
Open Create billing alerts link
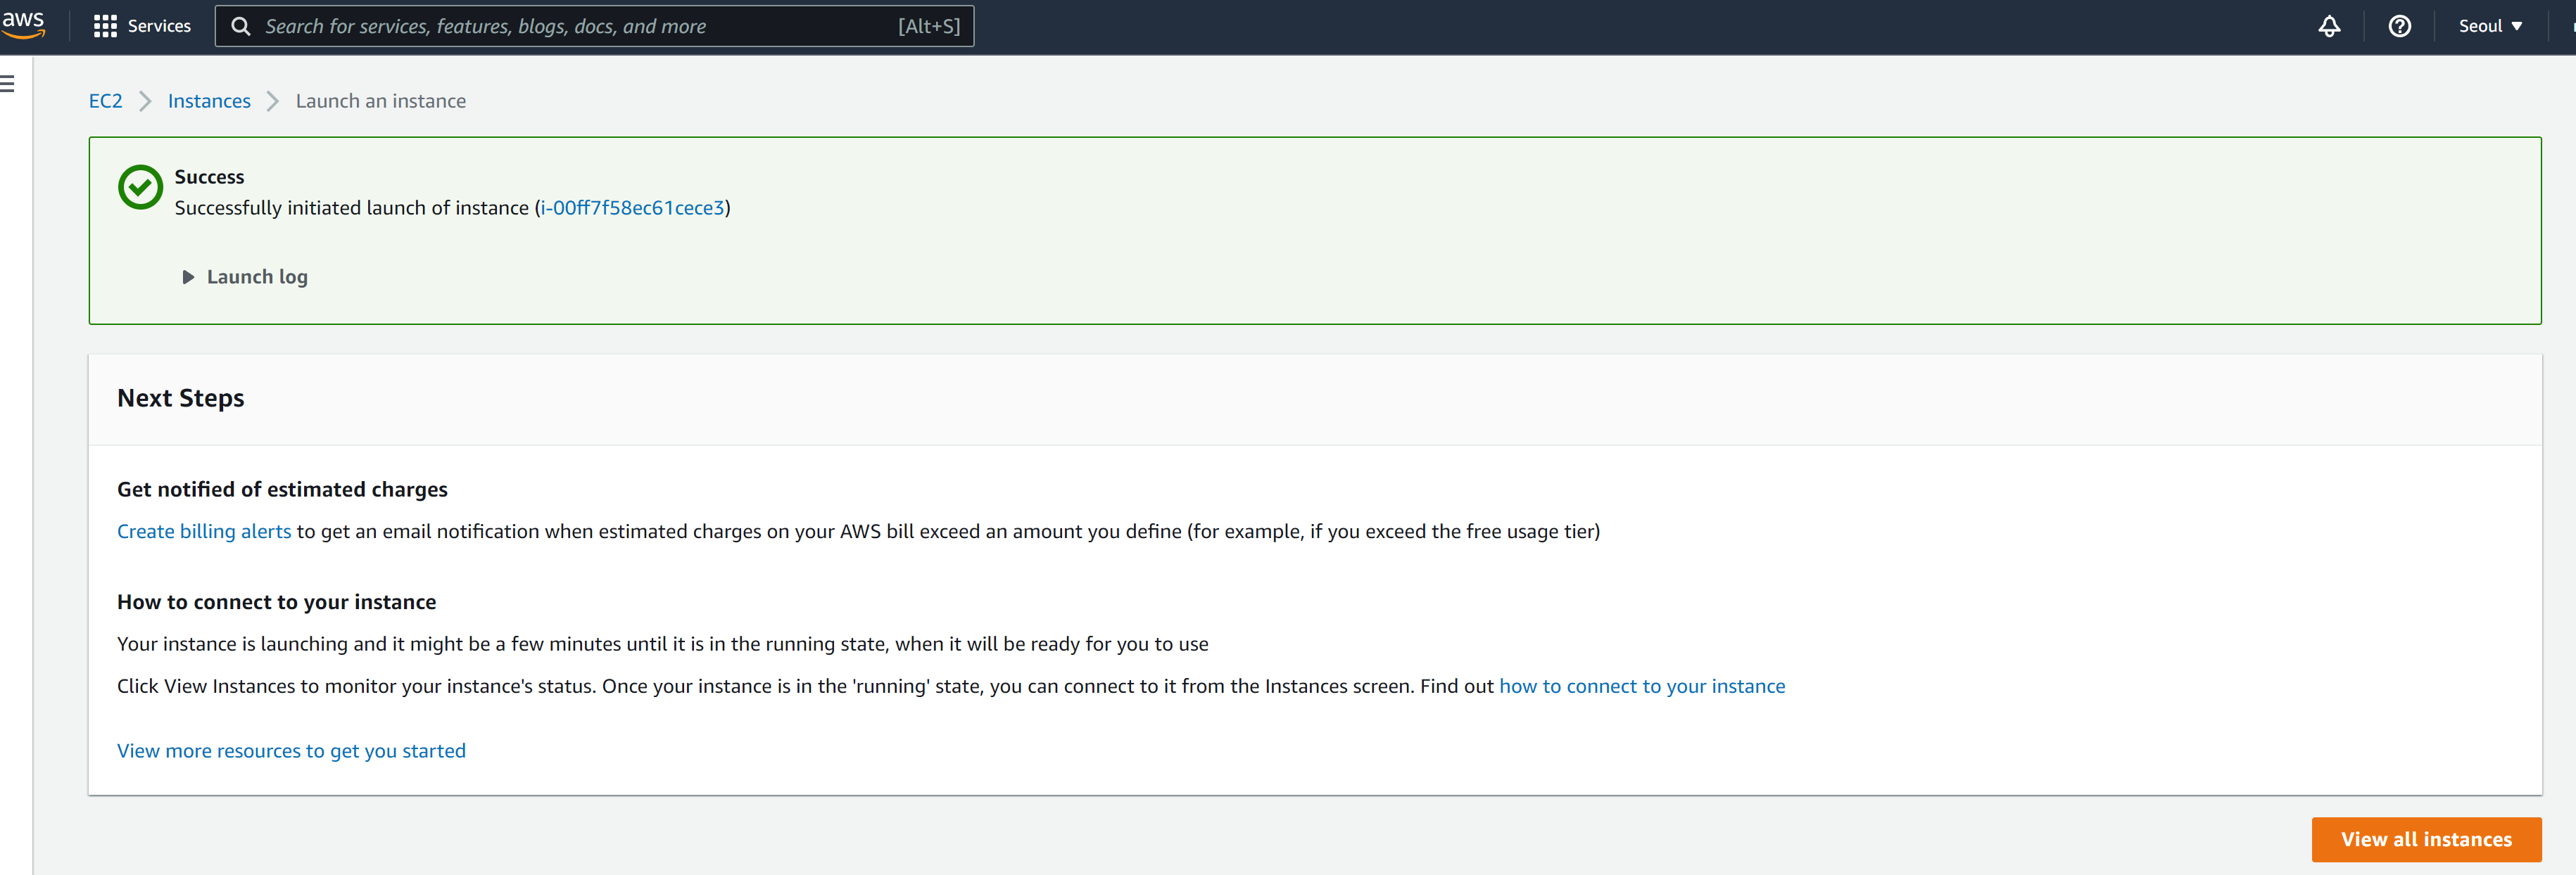204,531
